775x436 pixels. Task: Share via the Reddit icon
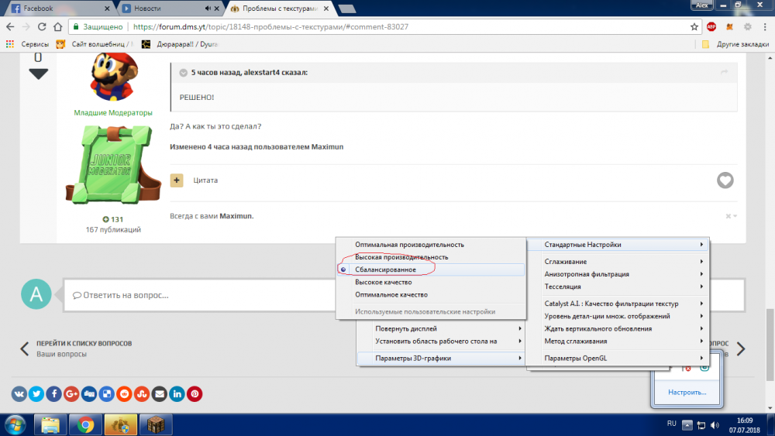[125, 394]
